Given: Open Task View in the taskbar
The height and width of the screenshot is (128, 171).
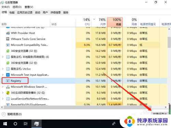Looking at the screenshot, I should [26, 124].
